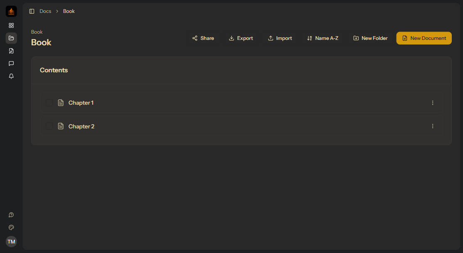Screen dimensions: 463x253
Task: Open the dashboard grid view
Action: pyautogui.click(x=11, y=25)
